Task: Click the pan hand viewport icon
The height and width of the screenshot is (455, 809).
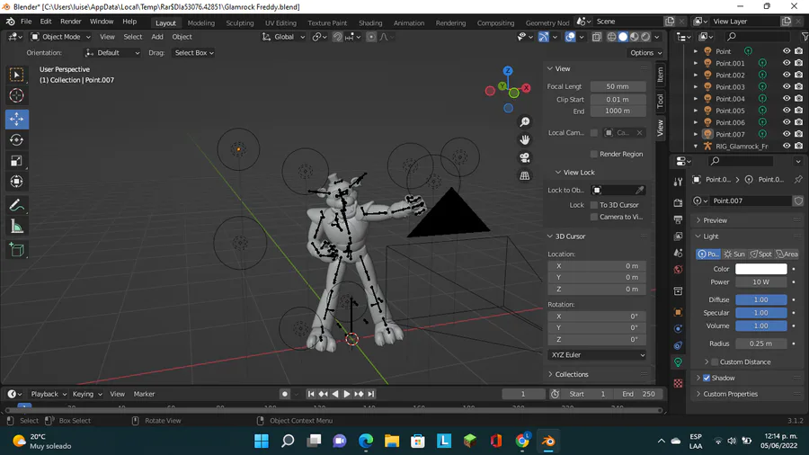Action: (524, 139)
